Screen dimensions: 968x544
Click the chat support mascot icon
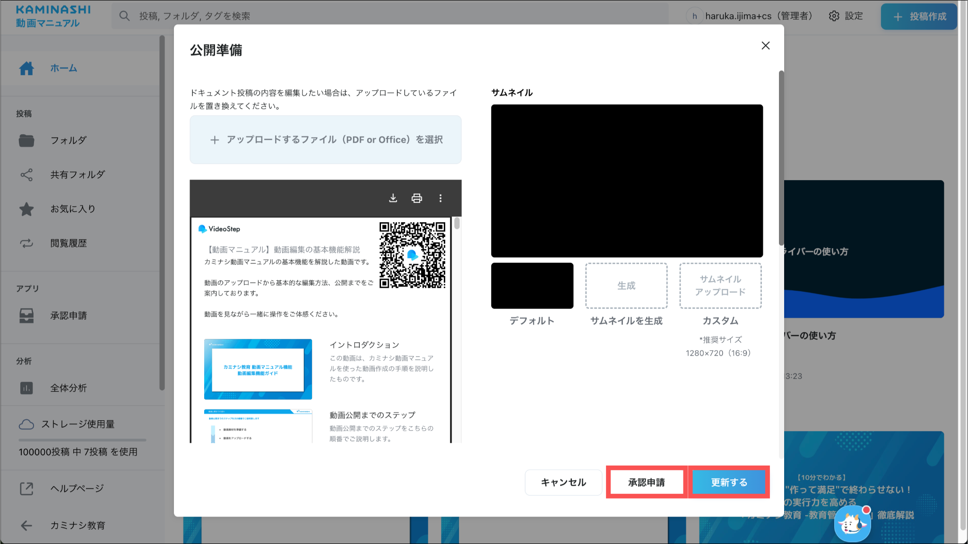[x=852, y=524]
